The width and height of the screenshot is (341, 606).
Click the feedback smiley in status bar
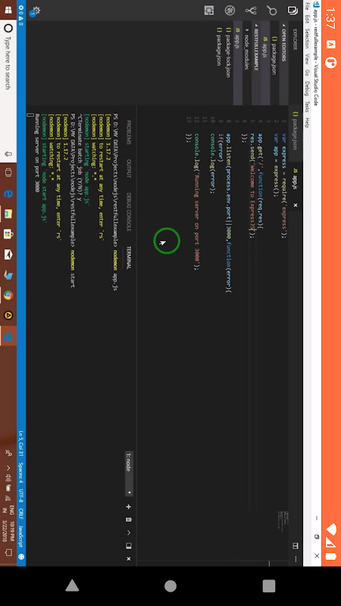(21, 557)
